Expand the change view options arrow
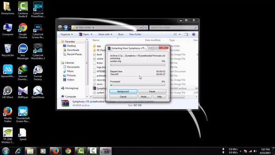This screenshot has height=155, width=275. 180,34
